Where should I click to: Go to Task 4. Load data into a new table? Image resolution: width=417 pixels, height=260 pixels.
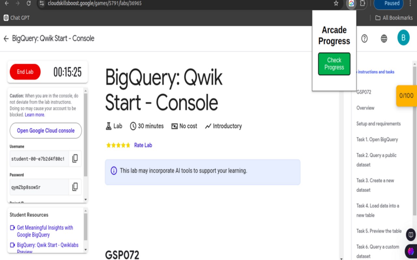pyautogui.click(x=378, y=211)
